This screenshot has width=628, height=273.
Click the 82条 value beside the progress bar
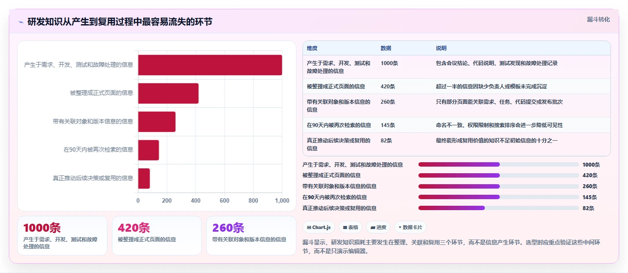click(588, 208)
